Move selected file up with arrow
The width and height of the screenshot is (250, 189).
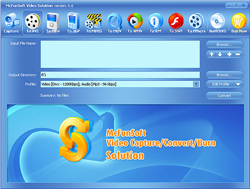pyautogui.click(x=211, y=54)
